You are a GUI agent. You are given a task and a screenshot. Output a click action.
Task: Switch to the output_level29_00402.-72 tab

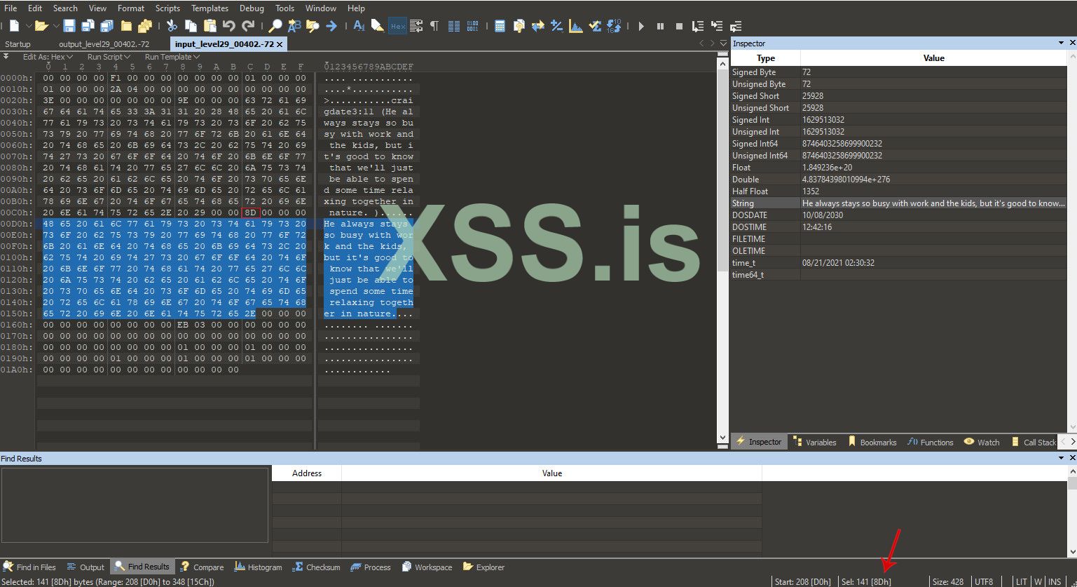(x=104, y=44)
